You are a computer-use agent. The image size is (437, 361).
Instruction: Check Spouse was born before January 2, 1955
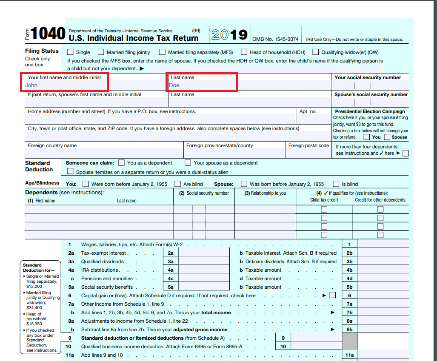(x=244, y=184)
